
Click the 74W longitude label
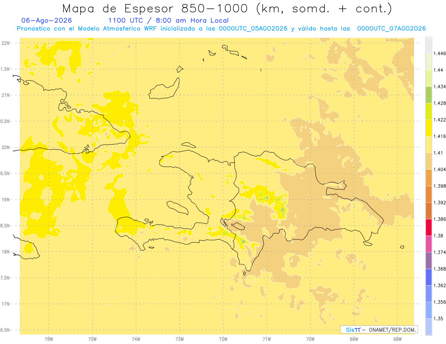click(x=136, y=339)
